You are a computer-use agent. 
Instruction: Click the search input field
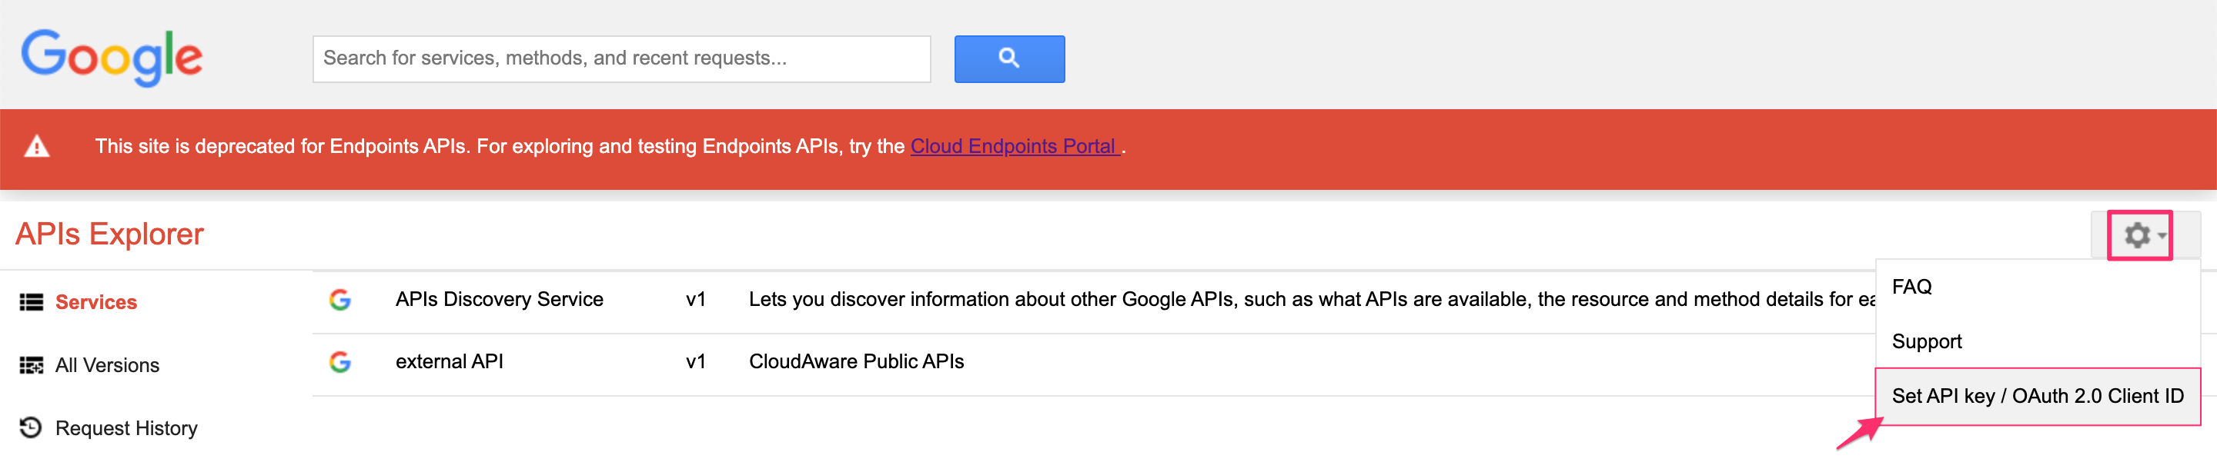click(x=621, y=58)
